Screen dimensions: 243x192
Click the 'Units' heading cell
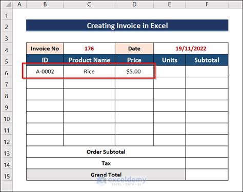170,60
